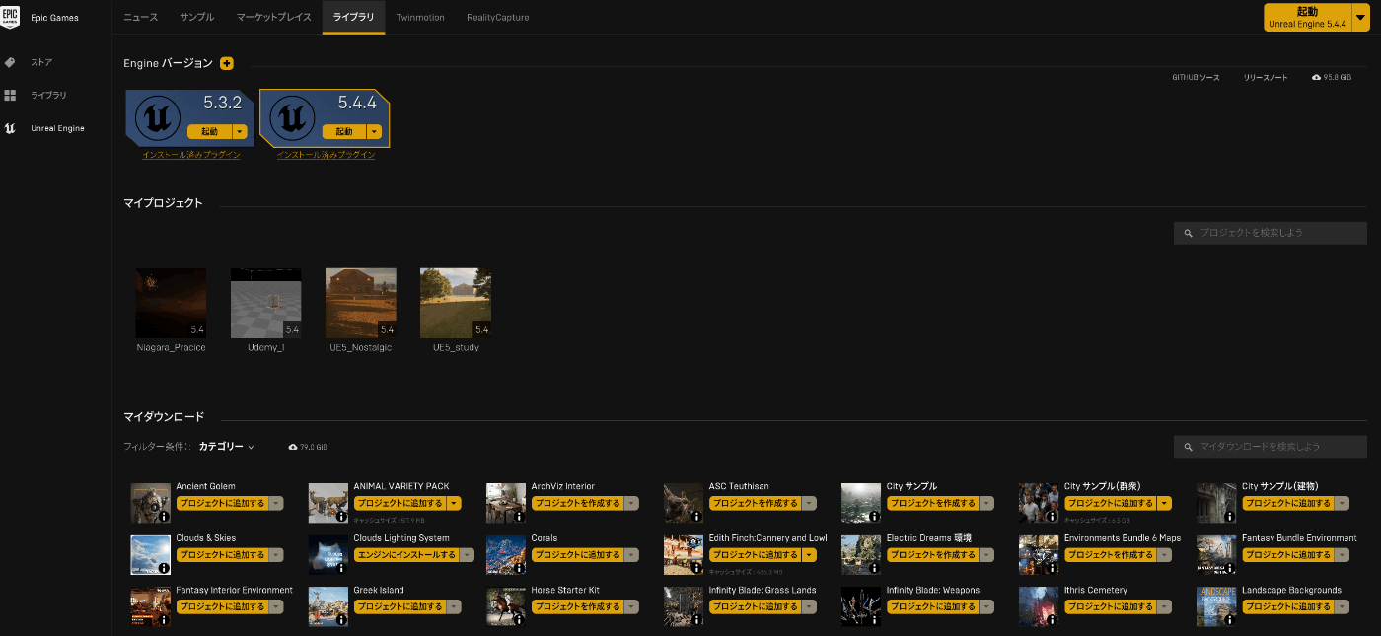Click the Infinity Blade: Grass Lands title

[x=763, y=591]
